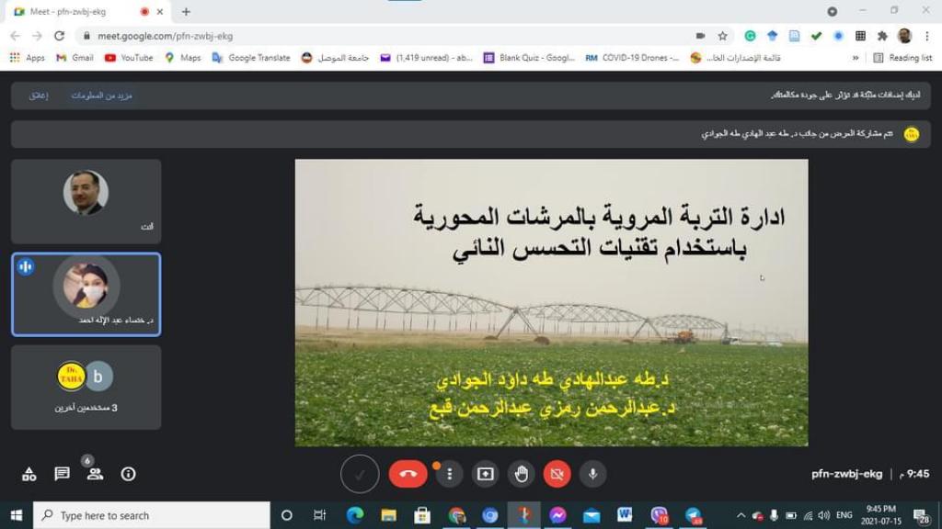Open the '3 مستخدمين آخرين' participants tile
Image resolution: width=942 pixels, height=529 pixels.
(86, 387)
